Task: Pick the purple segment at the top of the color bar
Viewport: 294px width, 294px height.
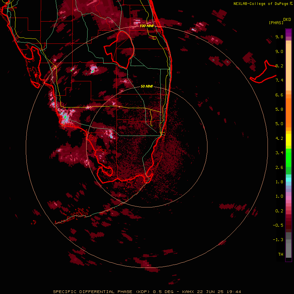Action: coord(288,33)
